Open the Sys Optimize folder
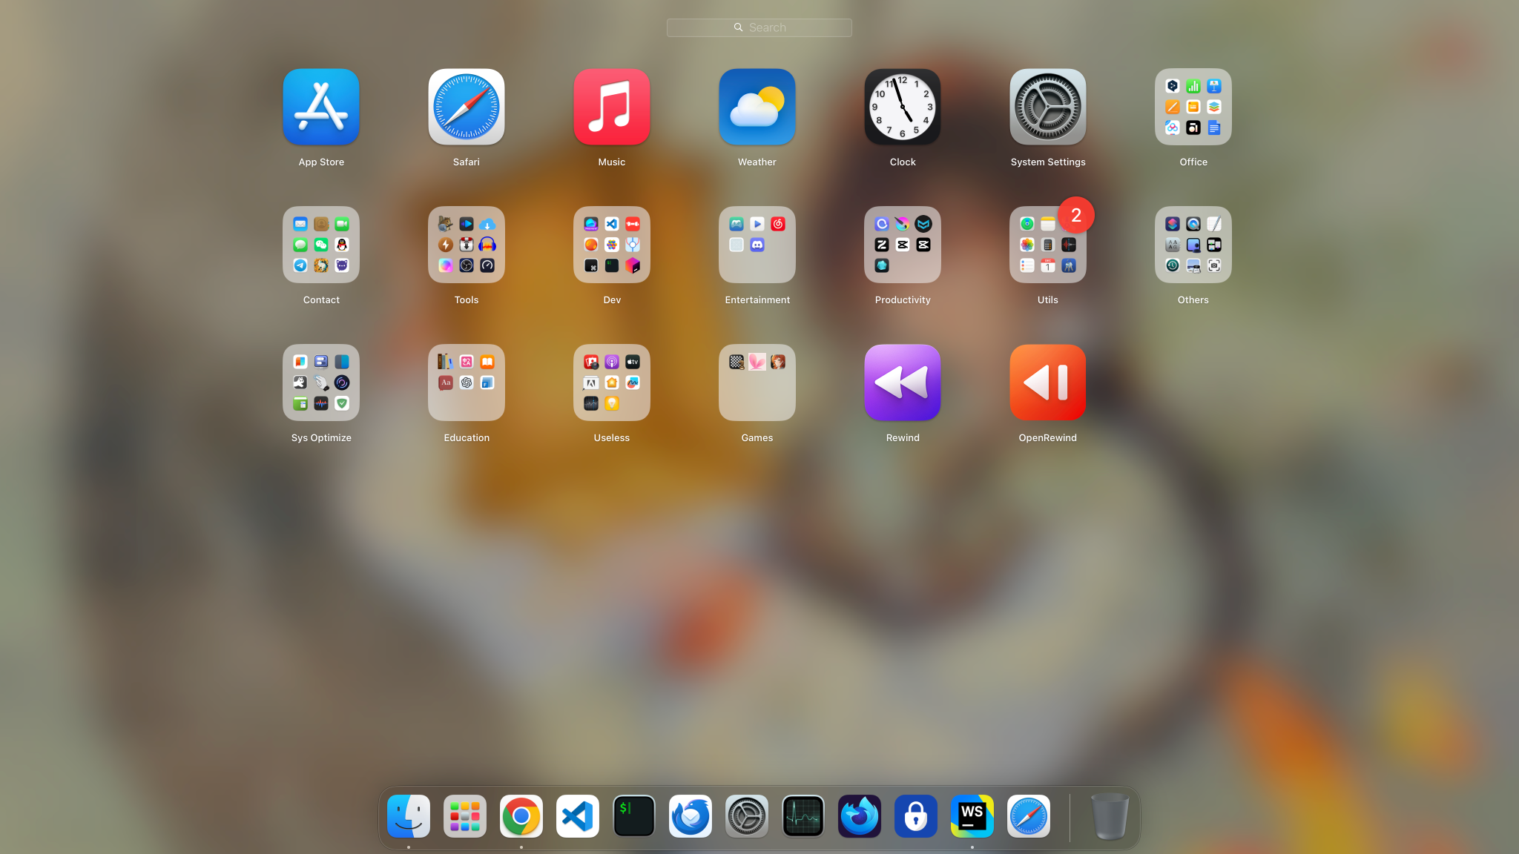This screenshot has height=854, width=1519. click(x=320, y=383)
